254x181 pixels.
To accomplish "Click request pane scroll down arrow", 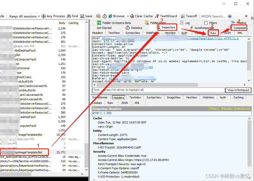I will [249, 80].
